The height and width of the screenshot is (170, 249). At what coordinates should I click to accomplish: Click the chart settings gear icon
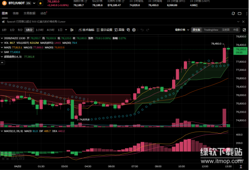[x=134, y=30]
